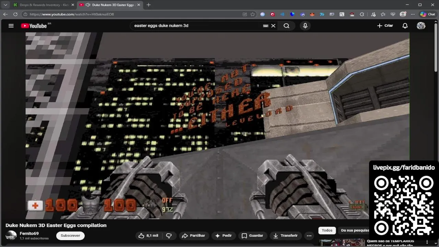Open the browser Settings and more ellipsis
439x247 pixels.
pyautogui.click(x=413, y=14)
